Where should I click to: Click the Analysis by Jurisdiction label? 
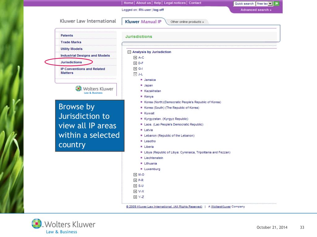click(x=152, y=52)
